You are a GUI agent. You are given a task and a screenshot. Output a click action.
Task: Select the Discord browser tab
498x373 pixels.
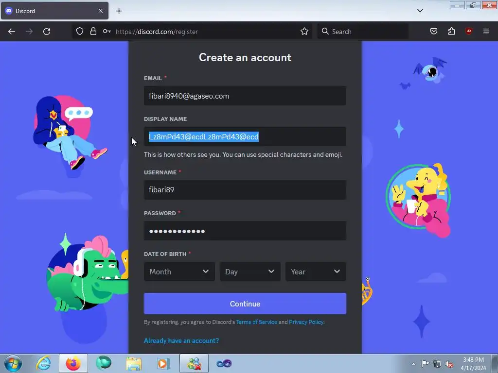coord(54,11)
